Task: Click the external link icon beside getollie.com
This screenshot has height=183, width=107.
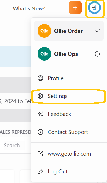Action: (40, 154)
